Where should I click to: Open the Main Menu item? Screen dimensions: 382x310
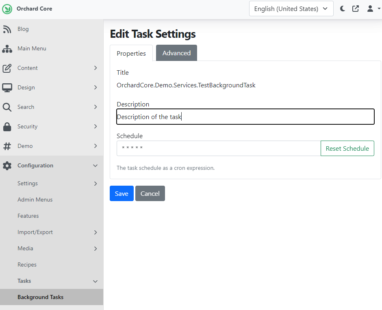click(32, 48)
